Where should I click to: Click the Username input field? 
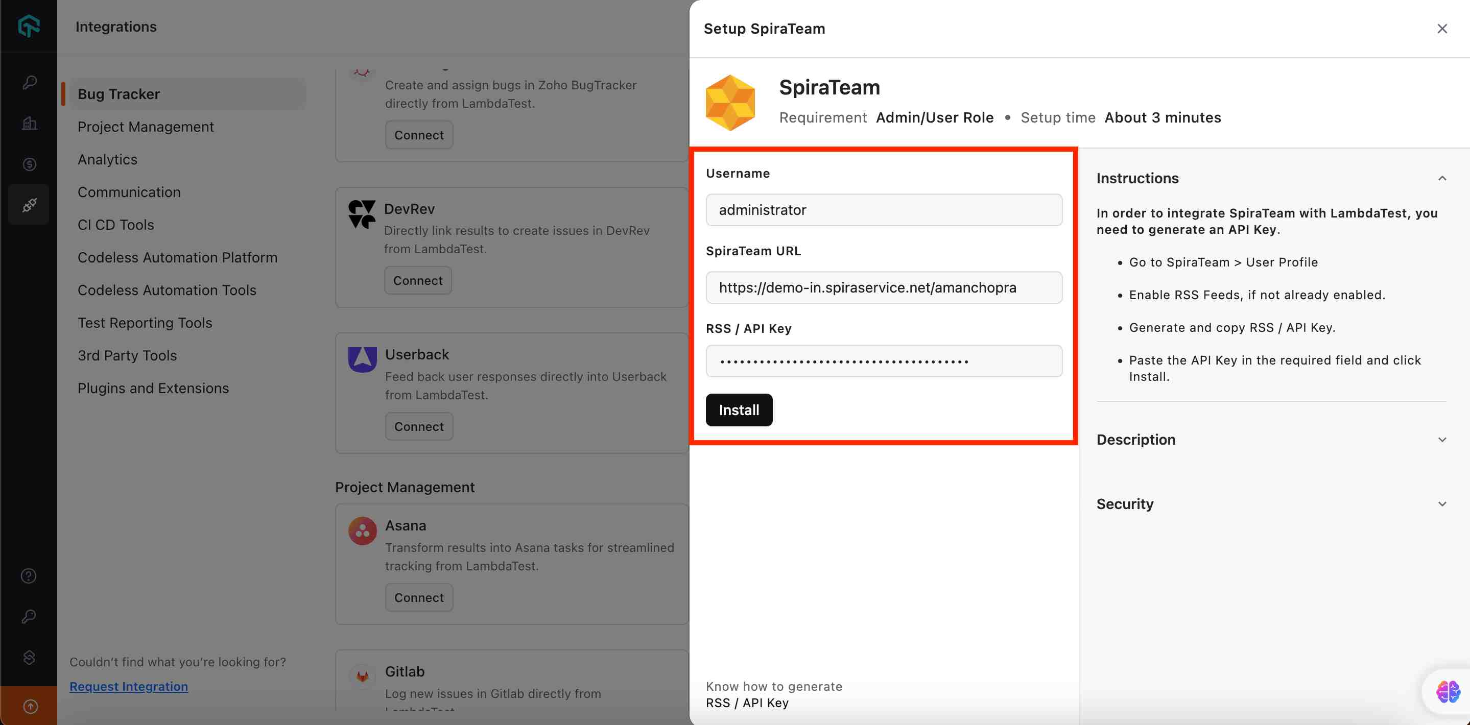point(883,210)
